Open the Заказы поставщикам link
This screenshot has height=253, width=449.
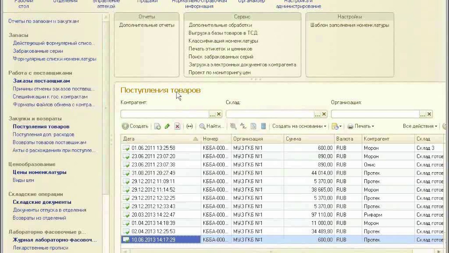pyautogui.click(x=41, y=81)
